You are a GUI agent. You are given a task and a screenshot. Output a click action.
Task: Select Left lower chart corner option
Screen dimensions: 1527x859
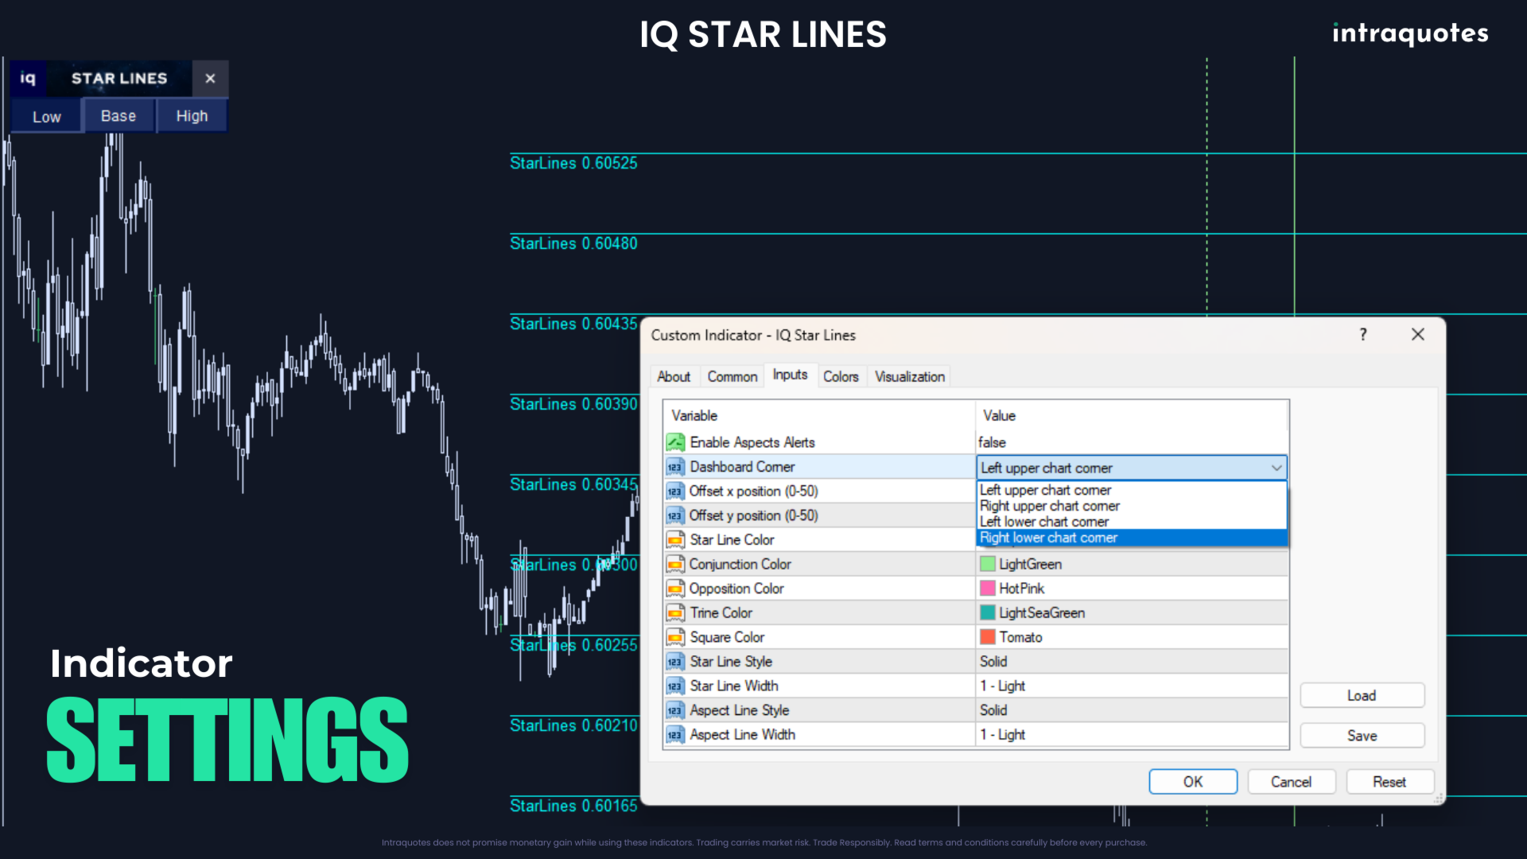[x=1131, y=522]
